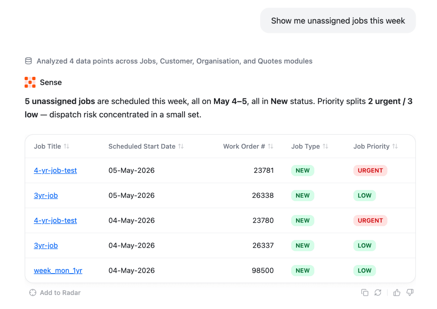This screenshot has width=437, height=309.
Task: Sort by Job Priority column arrows
Action: (395, 146)
